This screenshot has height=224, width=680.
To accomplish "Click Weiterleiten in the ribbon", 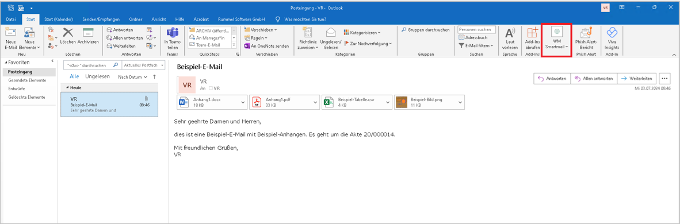I will (121, 46).
